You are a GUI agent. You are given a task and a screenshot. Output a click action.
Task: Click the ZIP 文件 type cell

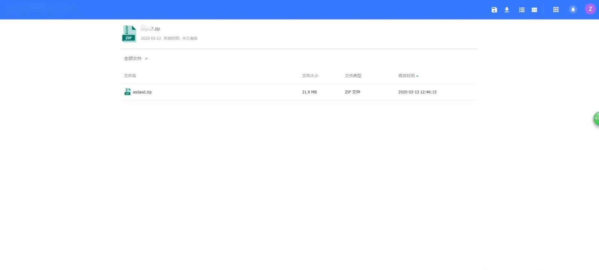(x=352, y=92)
